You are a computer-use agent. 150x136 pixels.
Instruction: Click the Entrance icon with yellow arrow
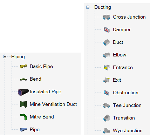(x=107, y=67)
